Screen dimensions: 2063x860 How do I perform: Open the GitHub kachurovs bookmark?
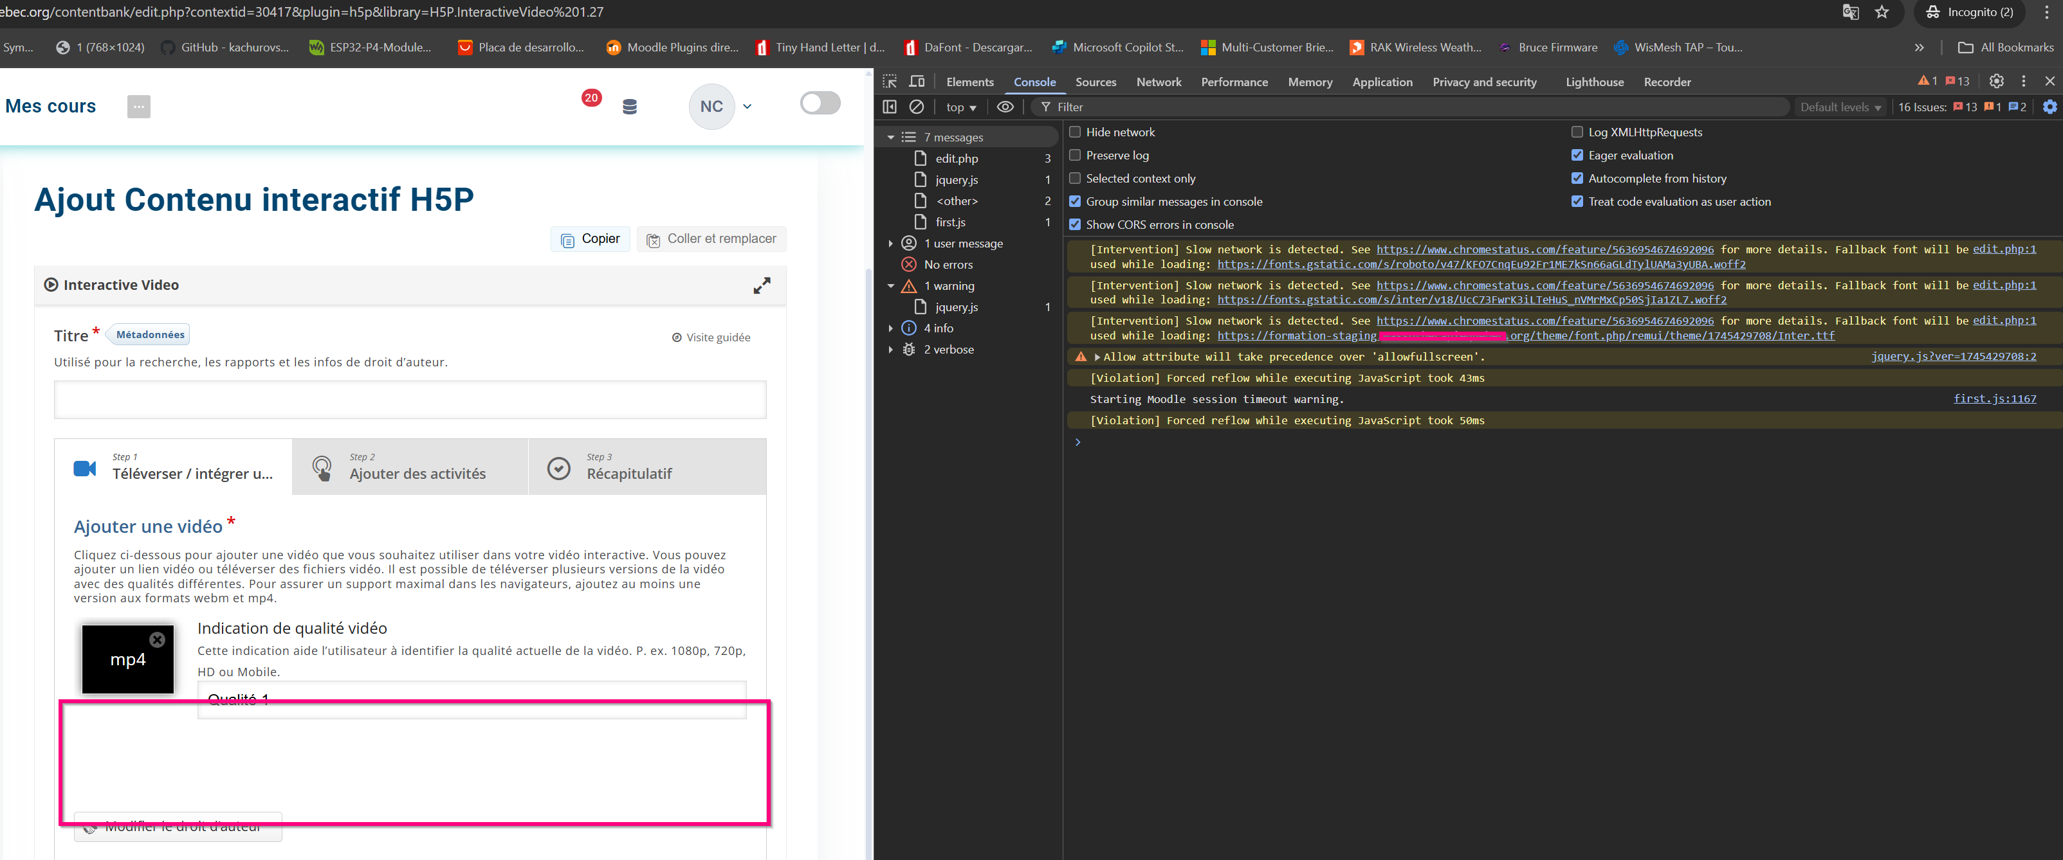(x=225, y=47)
